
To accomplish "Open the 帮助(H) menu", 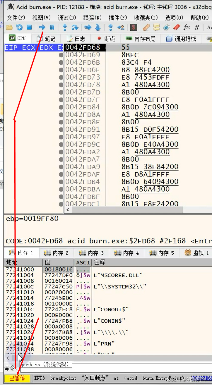I will (x=199, y=18).
